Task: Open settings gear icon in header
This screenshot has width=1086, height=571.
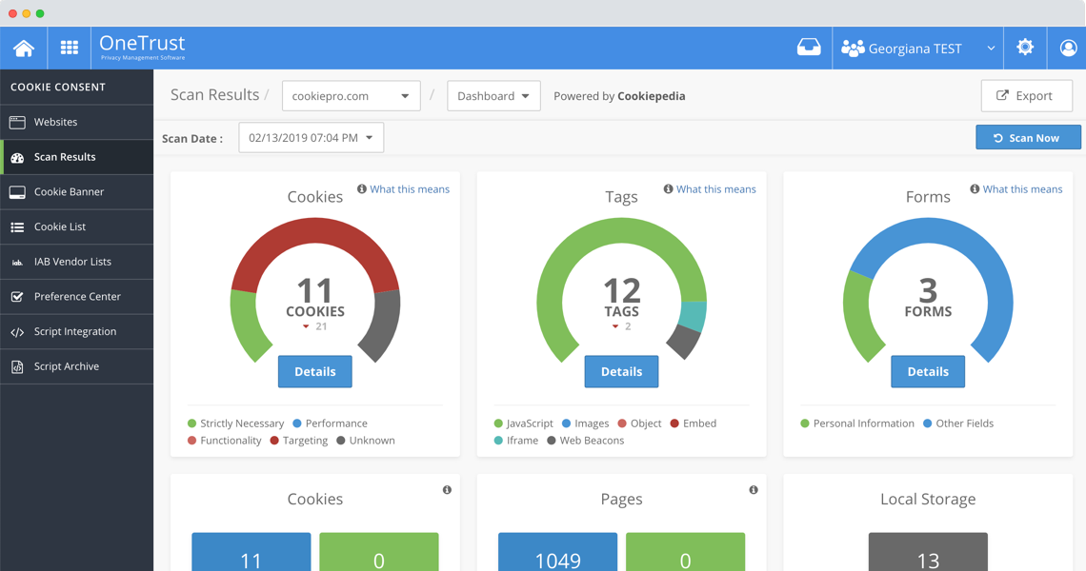Action: 1025,48
